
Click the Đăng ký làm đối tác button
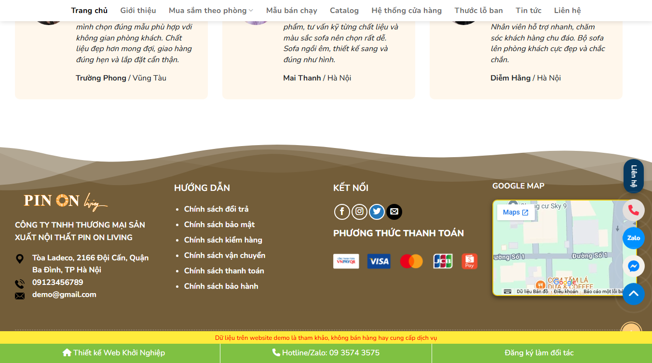tap(539, 353)
